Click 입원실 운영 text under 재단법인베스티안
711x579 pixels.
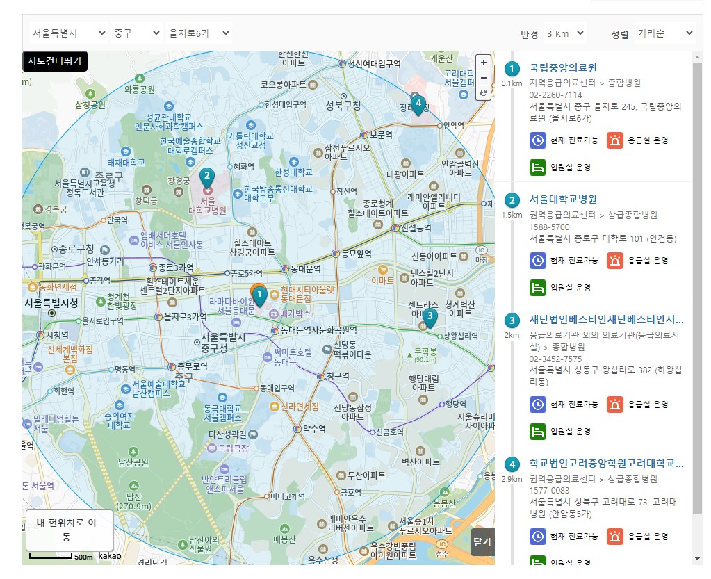[571, 431]
